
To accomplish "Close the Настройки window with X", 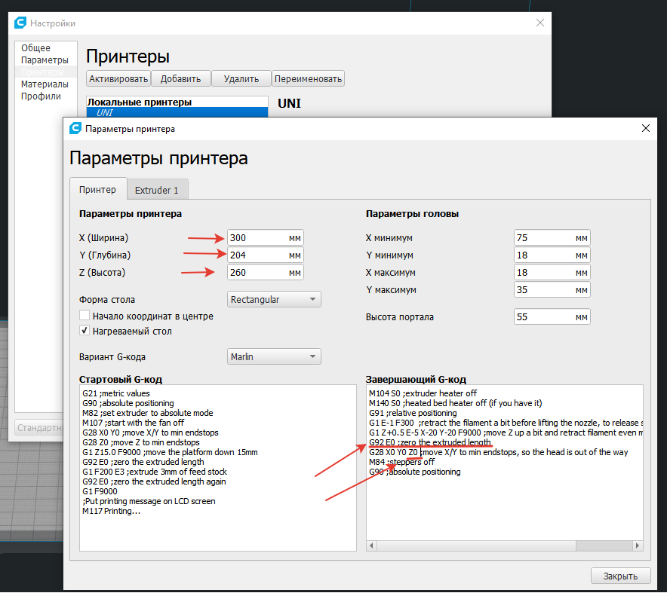I will point(539,23).
